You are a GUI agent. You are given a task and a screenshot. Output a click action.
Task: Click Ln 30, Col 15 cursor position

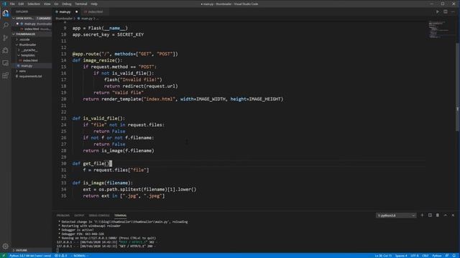[383, 256]
